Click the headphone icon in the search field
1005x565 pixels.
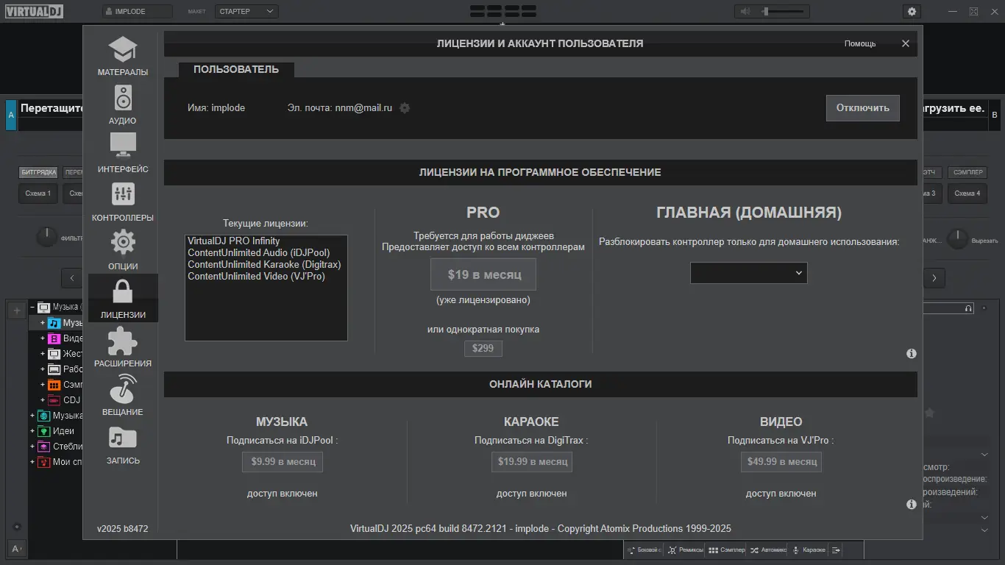968,308
